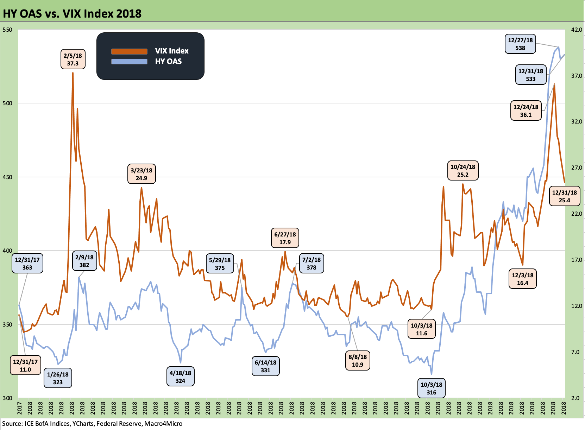Click the HY OAS line low point at October 2018

pyautogui.click(x=432, y=374)
